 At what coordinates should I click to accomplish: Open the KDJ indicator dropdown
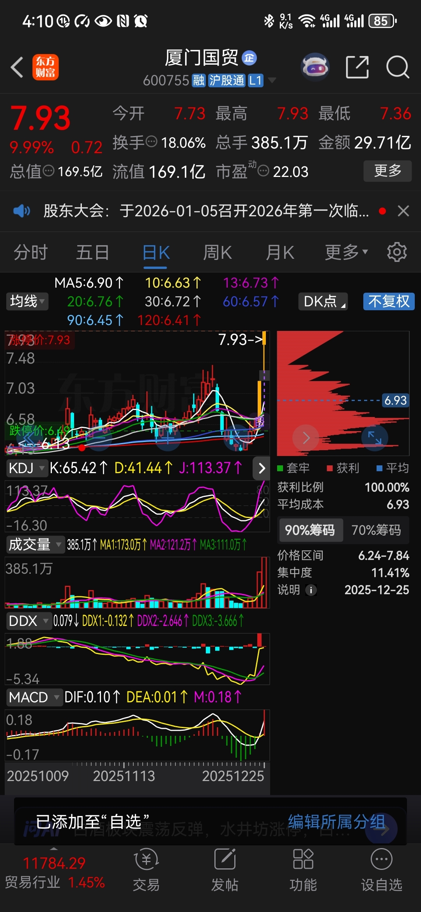pyautogui.click(x=27, y=468)
